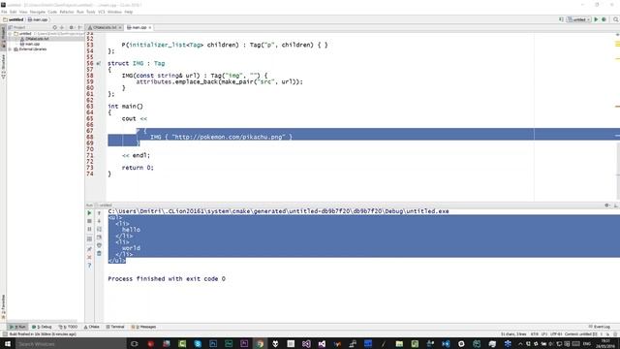Click collapse-all icon in Project panel

[62, 27]
